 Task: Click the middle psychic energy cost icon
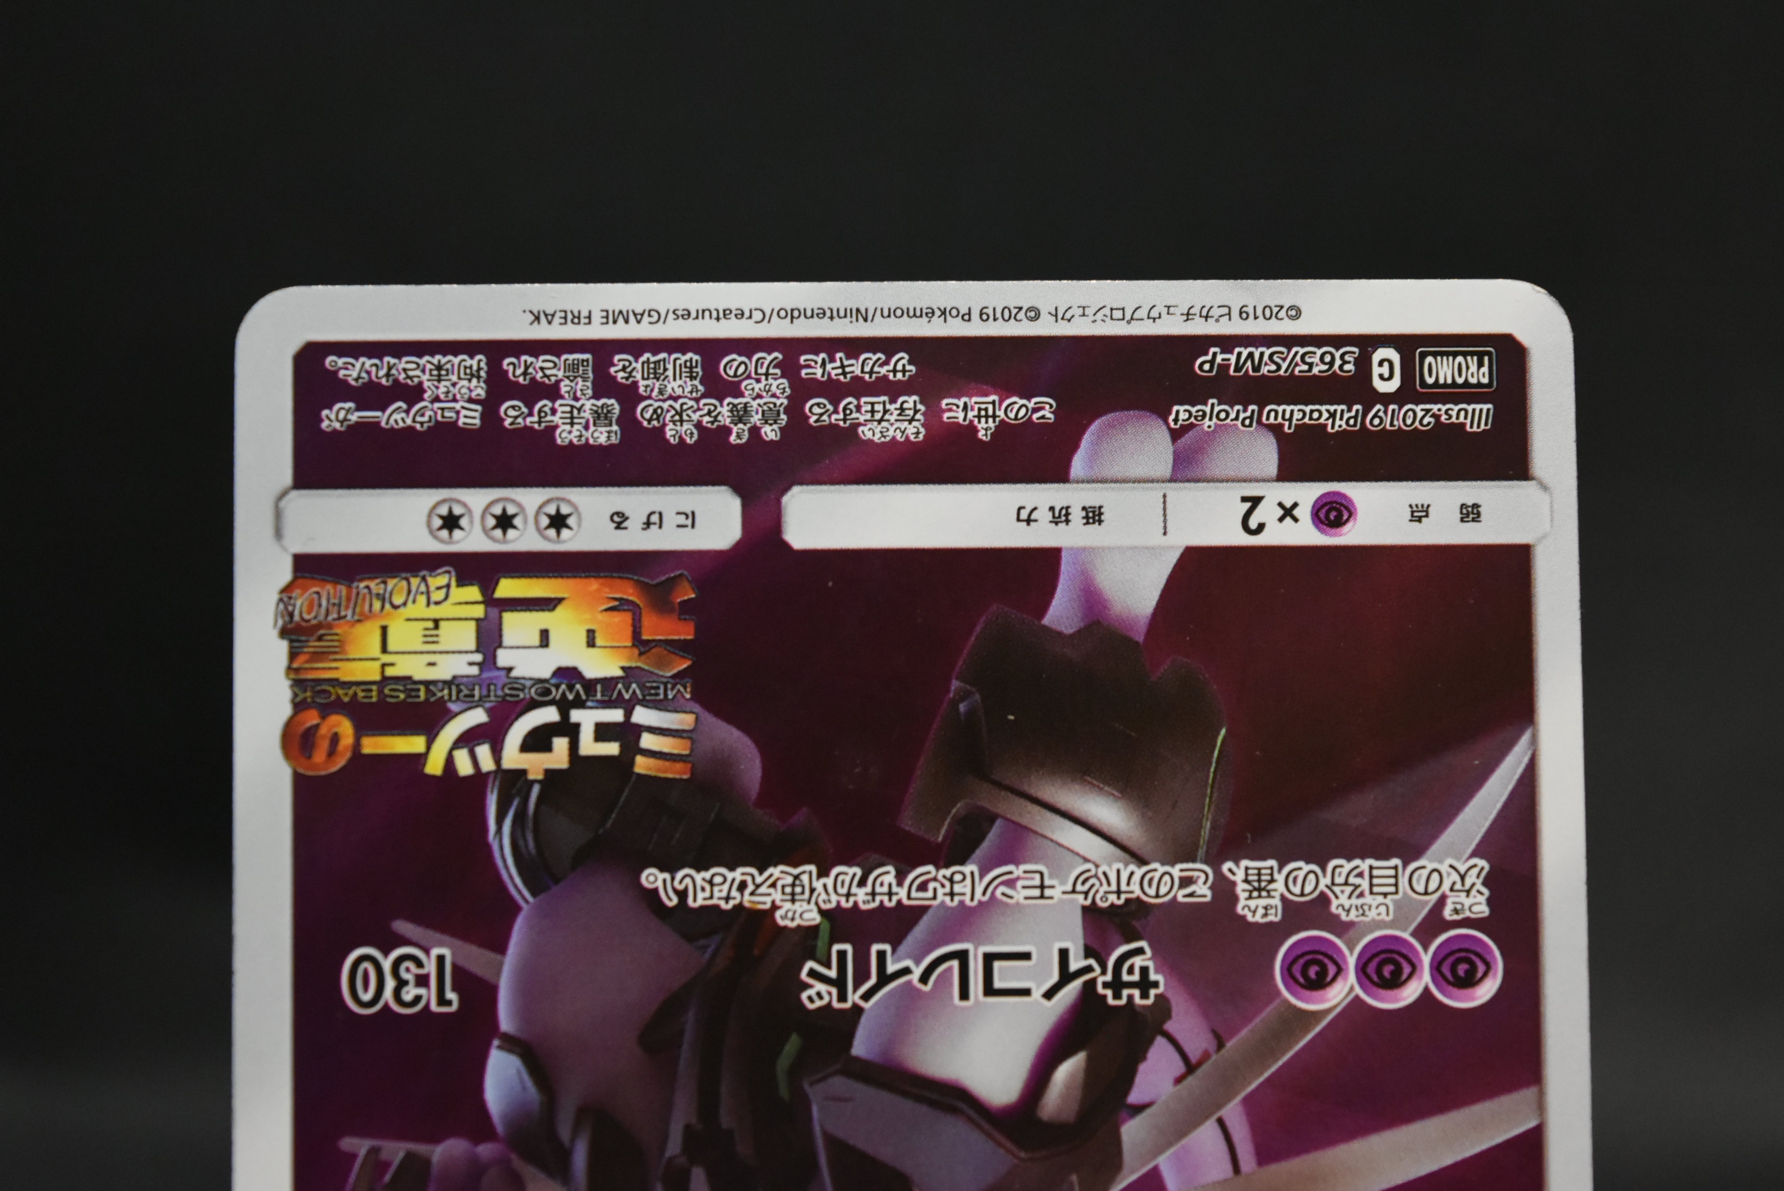[x=1389, y=970]
